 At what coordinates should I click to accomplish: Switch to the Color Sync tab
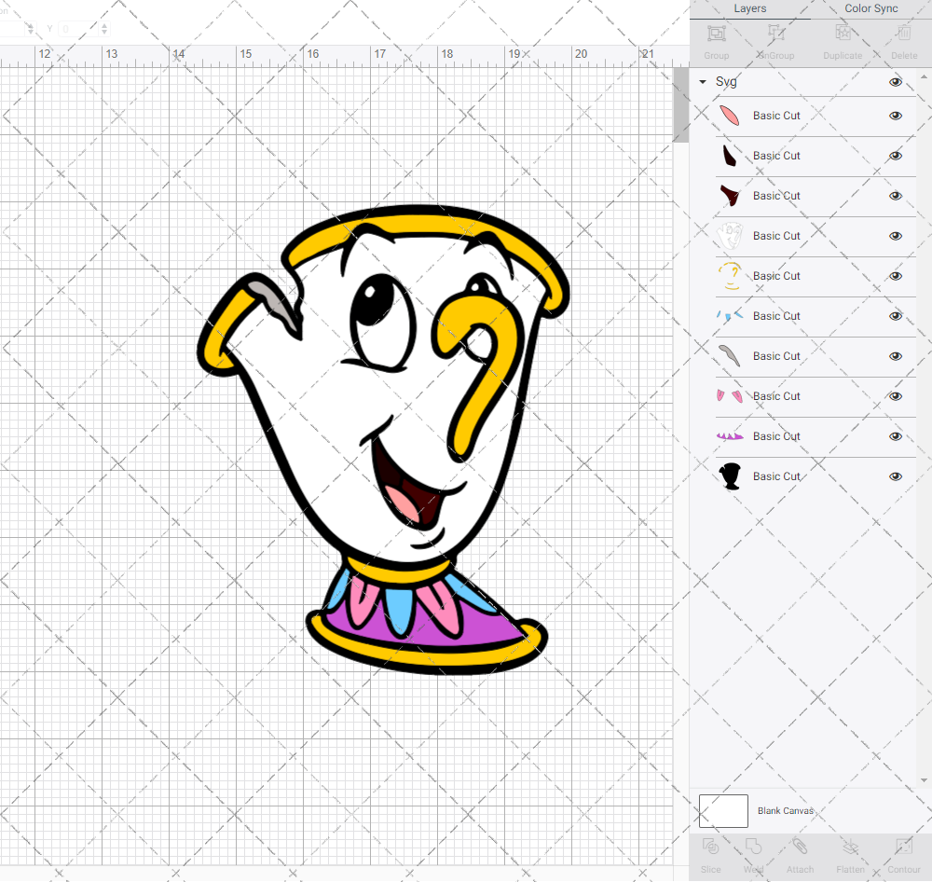tap(870, 9)
